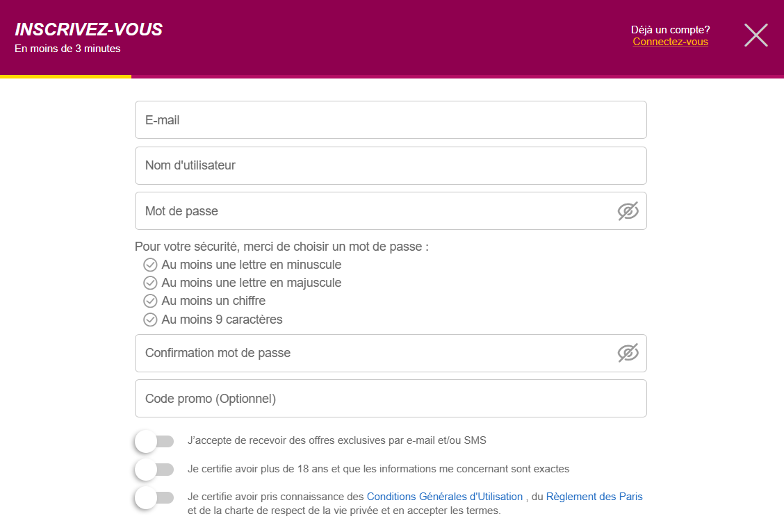Click the 'Au moins 9 caractères' checkmark icon
Image resolution: width=784 pixels, height=530 pixels.
click(x=150, y=320)
